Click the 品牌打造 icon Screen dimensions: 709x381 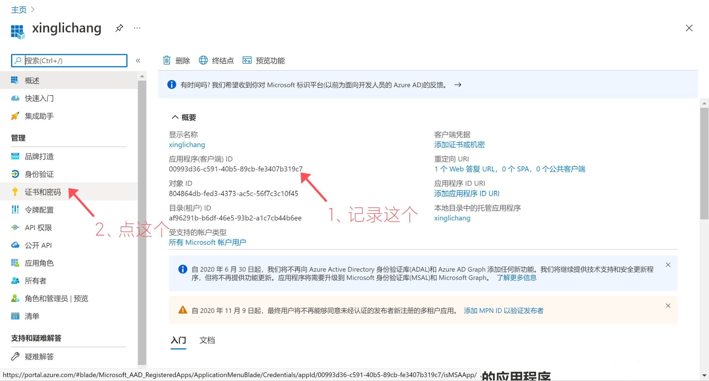pyautogui.click(x=15, y=156)
